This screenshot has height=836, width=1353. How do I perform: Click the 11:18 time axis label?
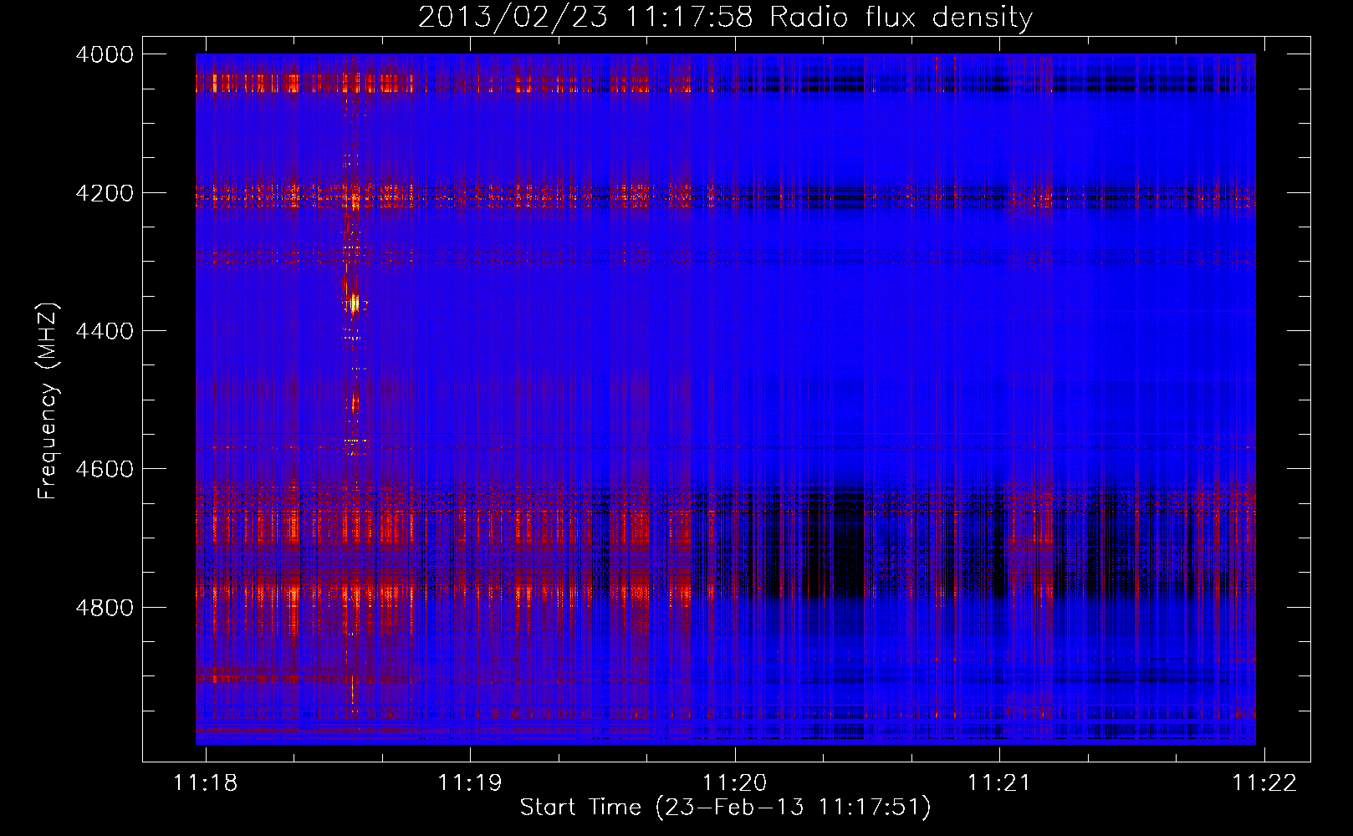[x=206, y=782]
